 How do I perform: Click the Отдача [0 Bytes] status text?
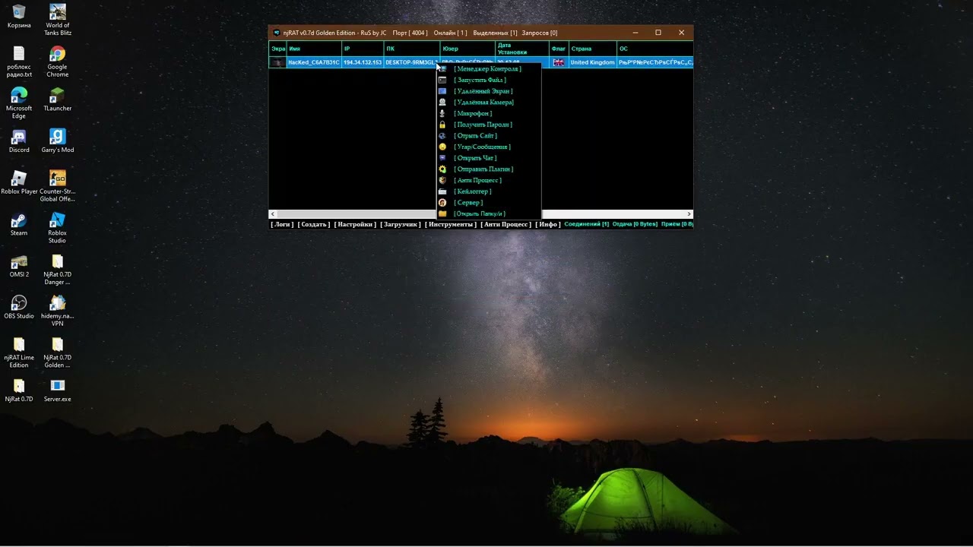tap(635, 224)
